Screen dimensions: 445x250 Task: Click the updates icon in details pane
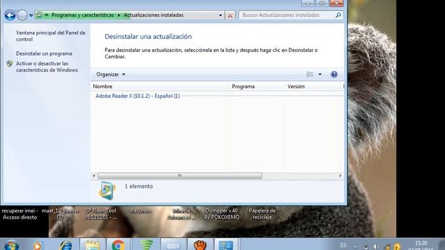tap(107, 191)
